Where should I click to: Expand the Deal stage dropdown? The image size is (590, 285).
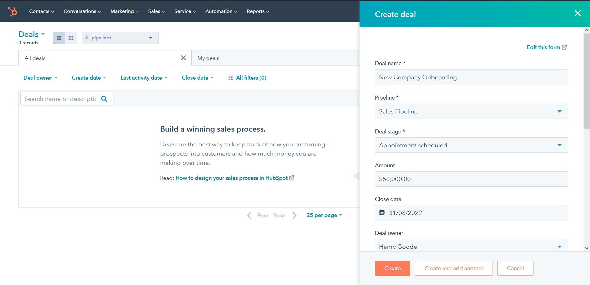tap(471, 145)
